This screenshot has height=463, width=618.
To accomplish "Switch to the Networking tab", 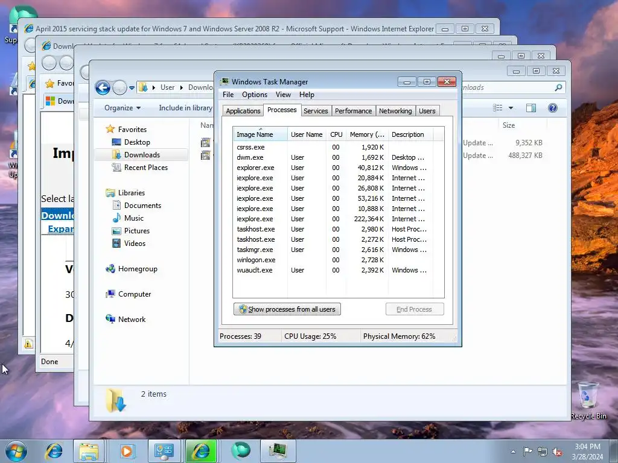I will point(395,111).
